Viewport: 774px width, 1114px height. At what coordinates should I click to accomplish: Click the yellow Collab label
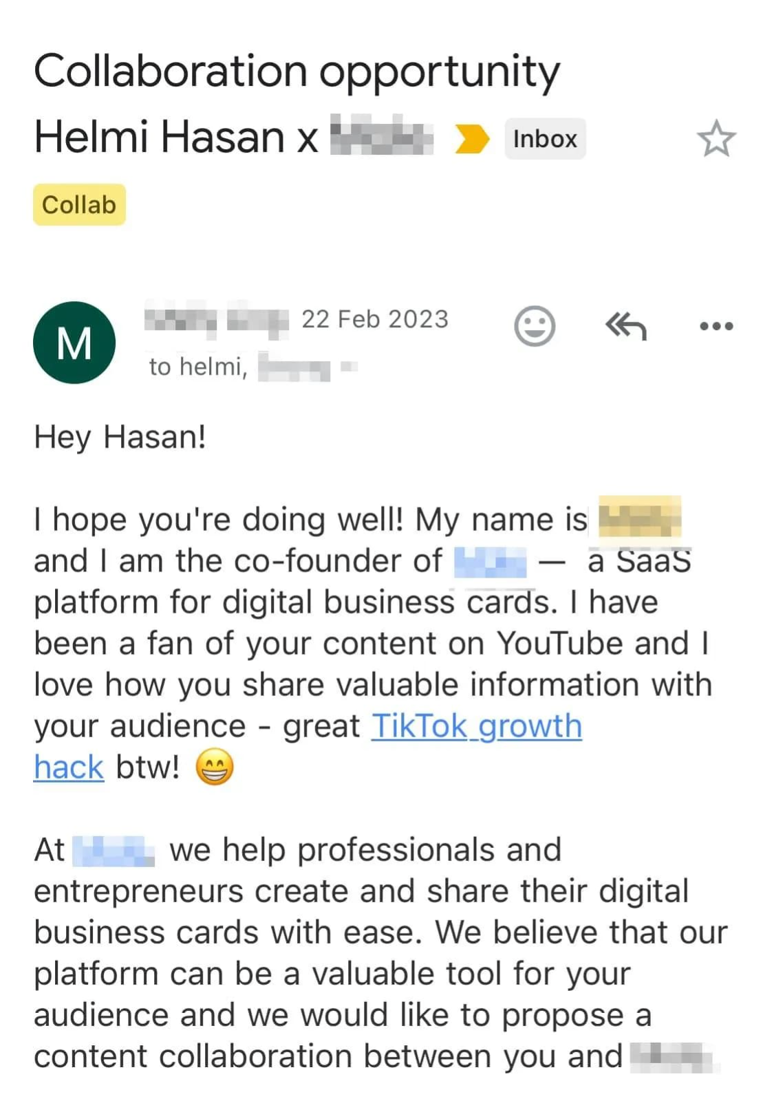(x=79, y=205)
